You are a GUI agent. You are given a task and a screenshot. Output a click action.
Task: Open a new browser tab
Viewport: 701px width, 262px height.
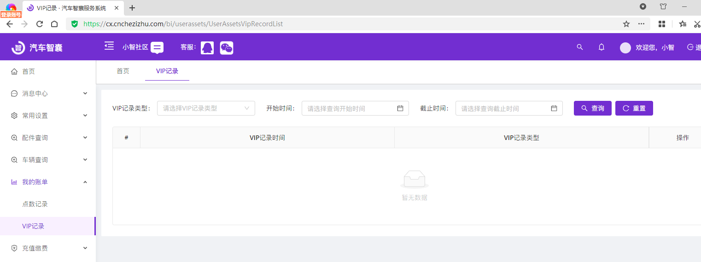click(x=132, y=8)
